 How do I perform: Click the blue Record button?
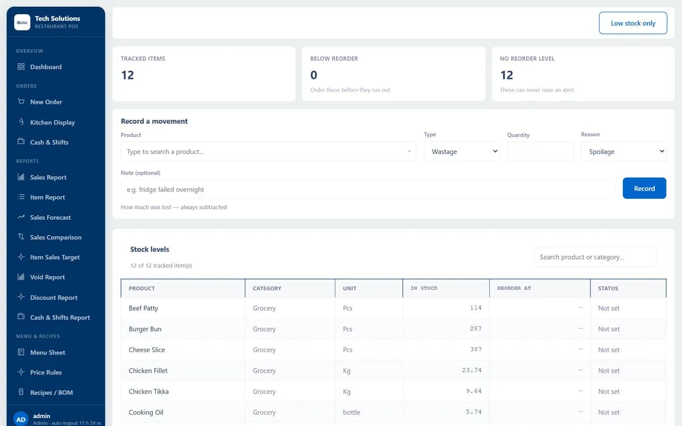pos(644,189)
